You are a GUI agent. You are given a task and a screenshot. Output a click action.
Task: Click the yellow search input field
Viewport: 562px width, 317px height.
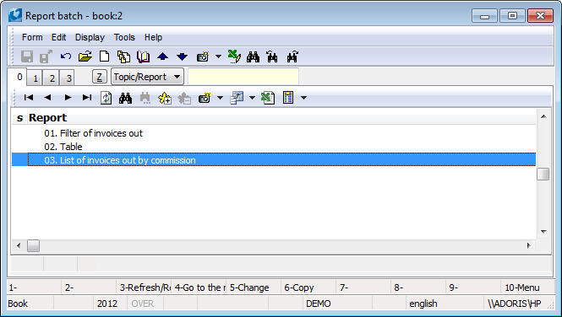(x=243, y=77)
